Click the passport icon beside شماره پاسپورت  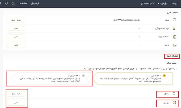[175, 37]
